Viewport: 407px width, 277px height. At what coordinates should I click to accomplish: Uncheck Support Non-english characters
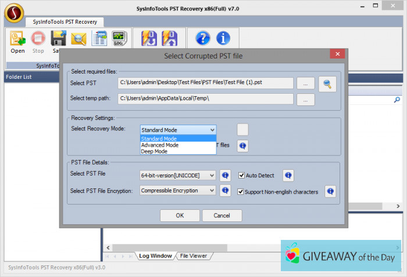241,191
